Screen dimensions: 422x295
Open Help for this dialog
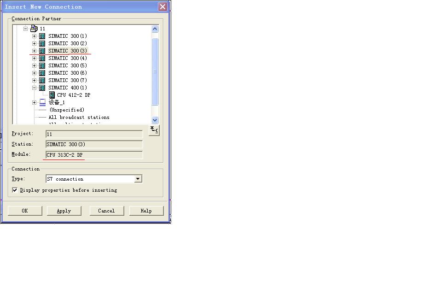tap(146, 211)
